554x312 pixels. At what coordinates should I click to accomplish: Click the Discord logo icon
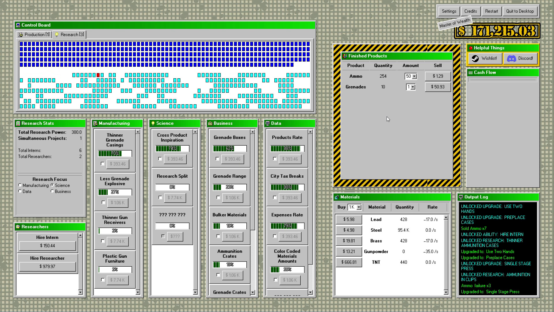pos(511,58)
